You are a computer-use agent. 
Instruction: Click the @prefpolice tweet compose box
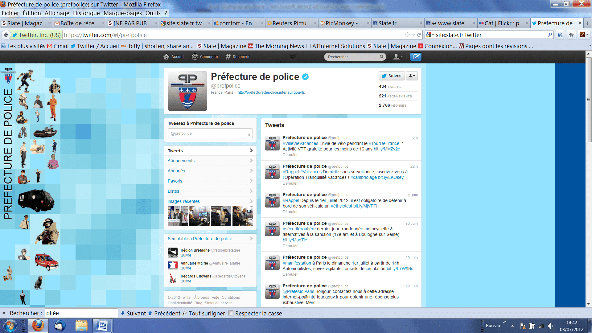210,134
